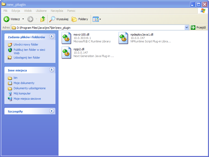Select the npdeployJava1.dll file icon

tap(123, 38)
